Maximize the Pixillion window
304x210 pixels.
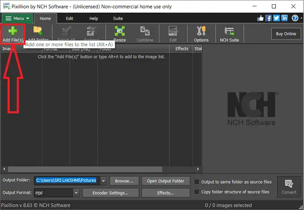click(x=274, y=6)
